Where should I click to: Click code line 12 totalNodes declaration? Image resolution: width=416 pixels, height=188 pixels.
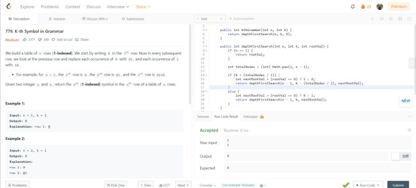[268, 67]
